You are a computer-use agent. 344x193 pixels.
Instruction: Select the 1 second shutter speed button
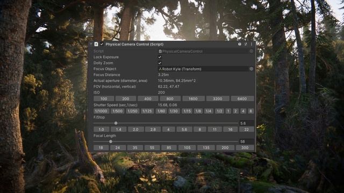228,111
